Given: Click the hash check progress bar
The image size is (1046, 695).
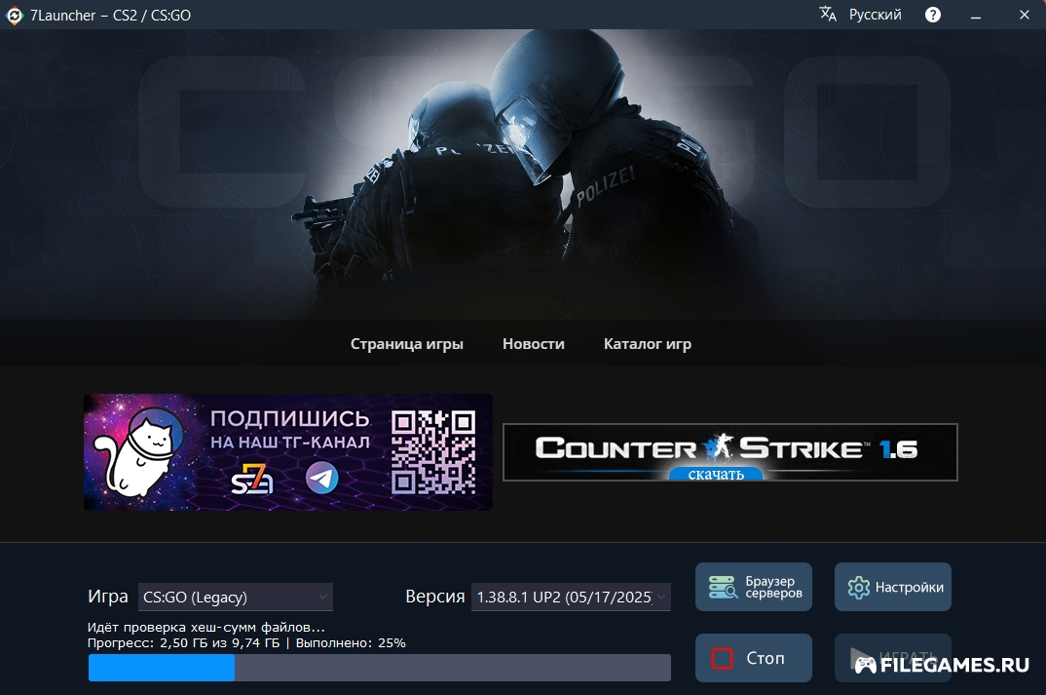Looking at the screenshot, I should pyautogui.click(x=380, y=668).
